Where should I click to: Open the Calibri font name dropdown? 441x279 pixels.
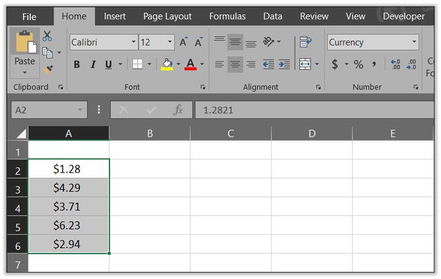[x=134, y=42]
